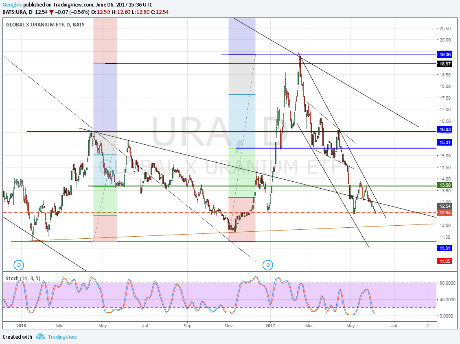This screenshot has height=344, width=460.
Task: Click the Created with footer text
Action: point(18,337)
